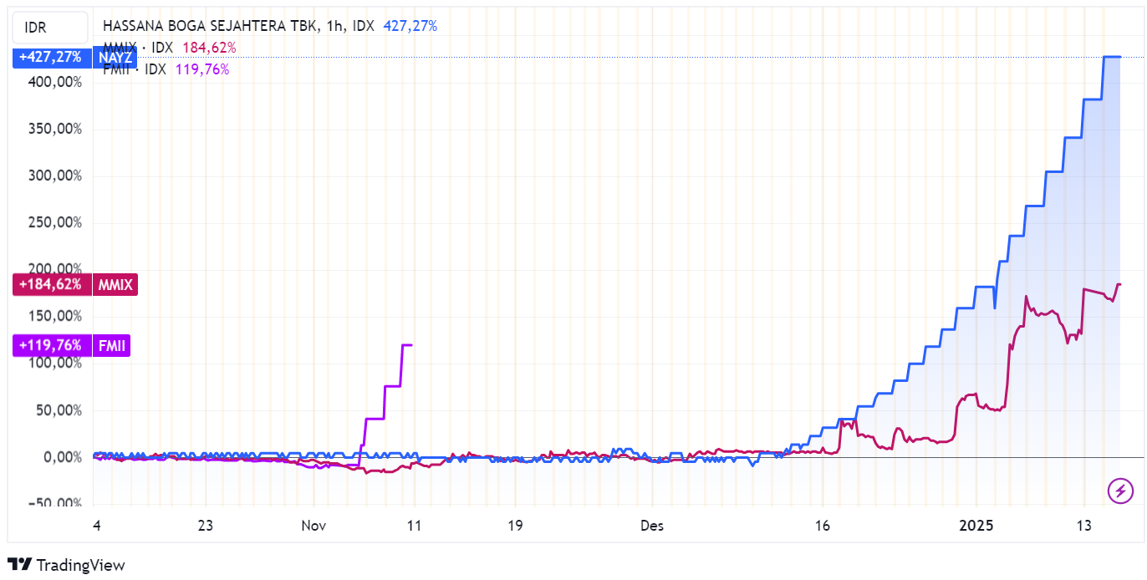Click the crimson MMIX price label
The width and height of the screenshot is (1147, 580).
coord(115,284)
